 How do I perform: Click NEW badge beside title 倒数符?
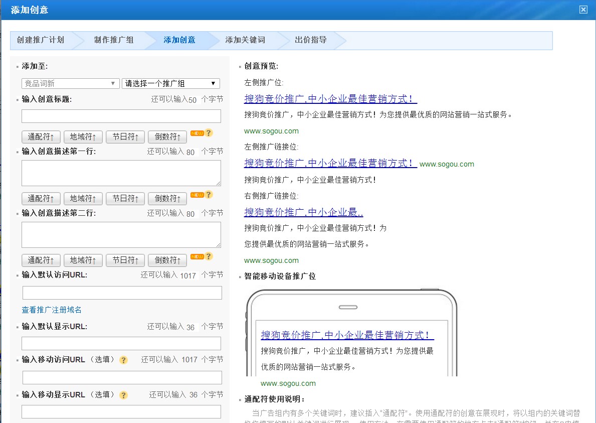point(197,133)
